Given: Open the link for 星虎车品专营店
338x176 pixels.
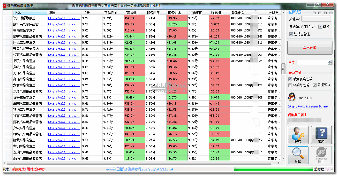Looking at the screenshot, I should click(64, 30).
